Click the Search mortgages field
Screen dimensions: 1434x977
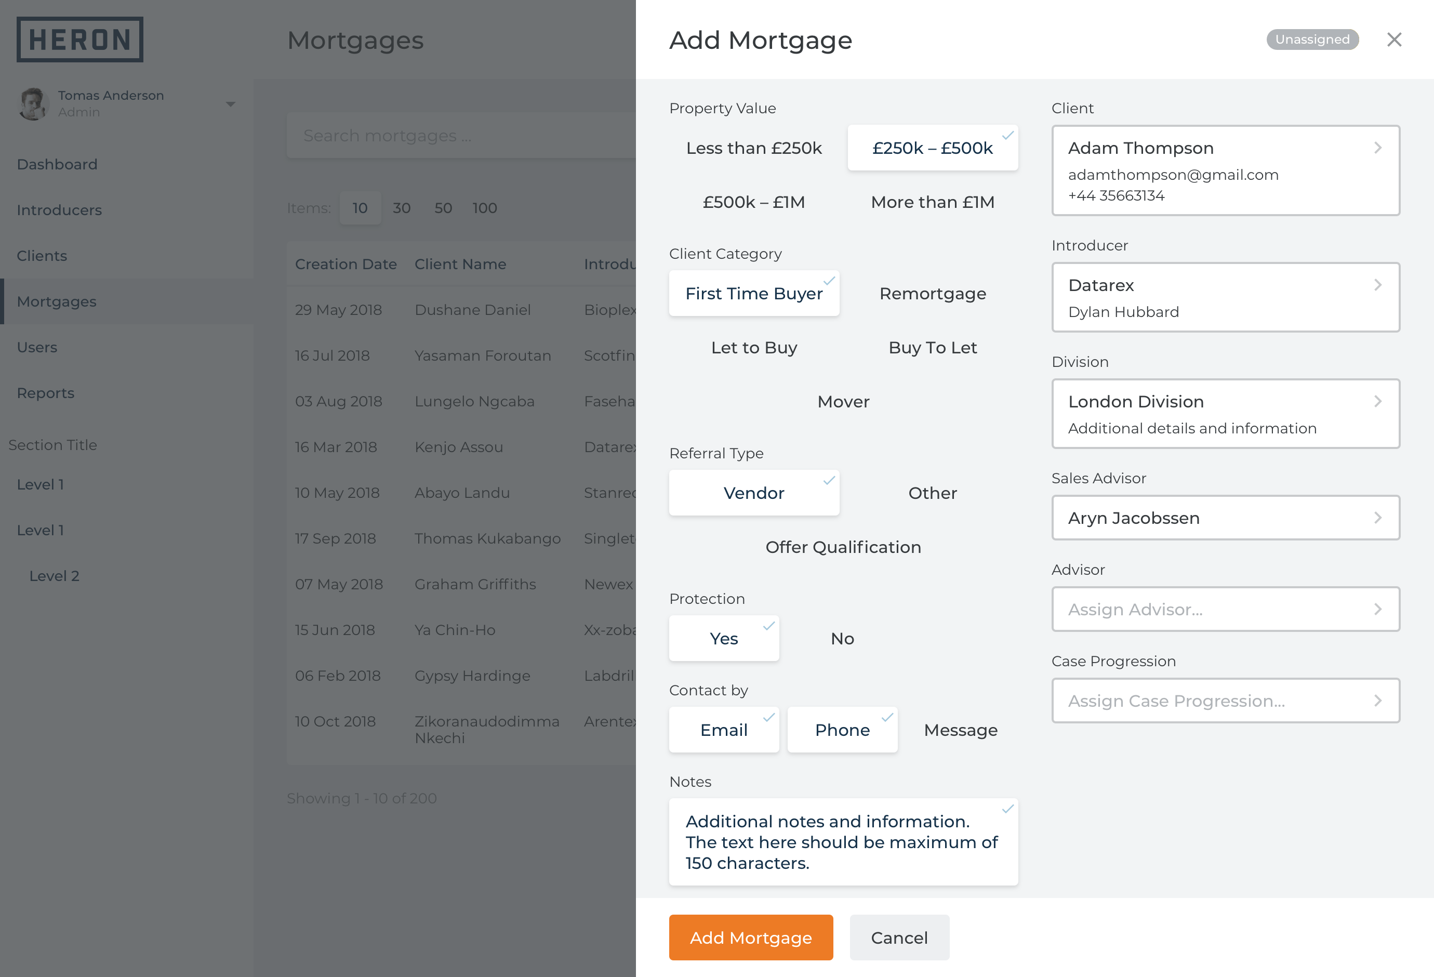click(x=461, y=135)
